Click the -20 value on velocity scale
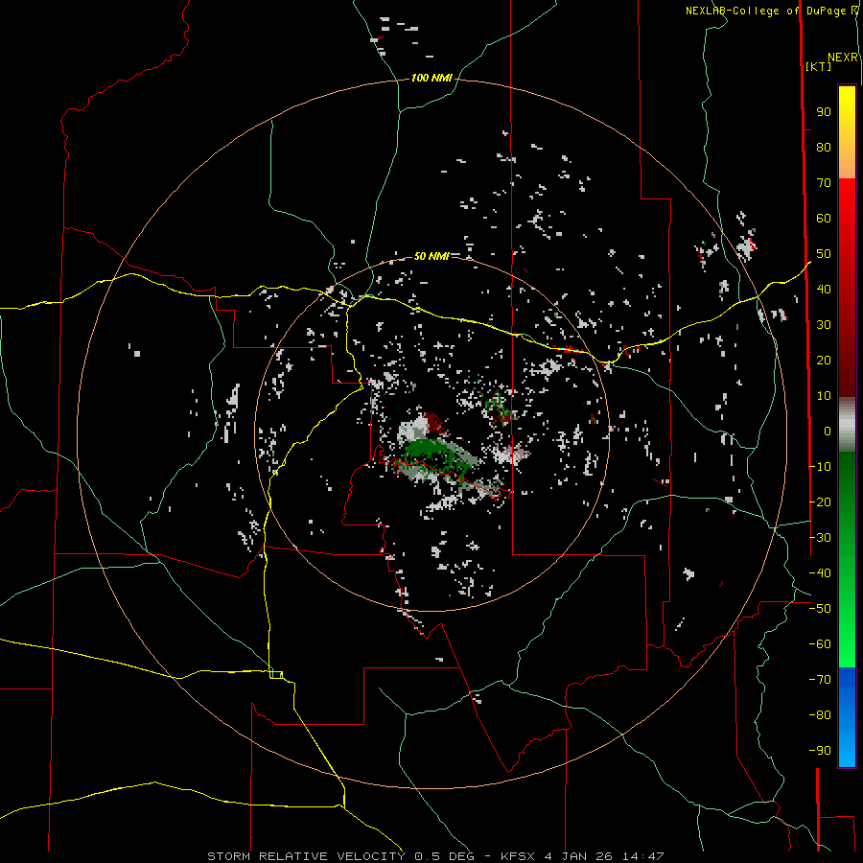 click(x=820, y=501)
